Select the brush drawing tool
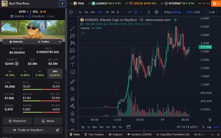The width and height of the screenshot is (221, 138). pos(72,58)
